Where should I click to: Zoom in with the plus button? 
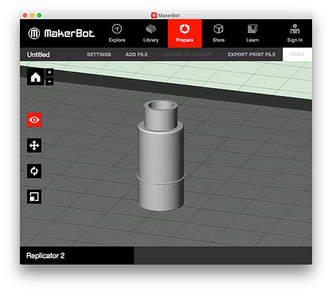[x=49, y=73]
